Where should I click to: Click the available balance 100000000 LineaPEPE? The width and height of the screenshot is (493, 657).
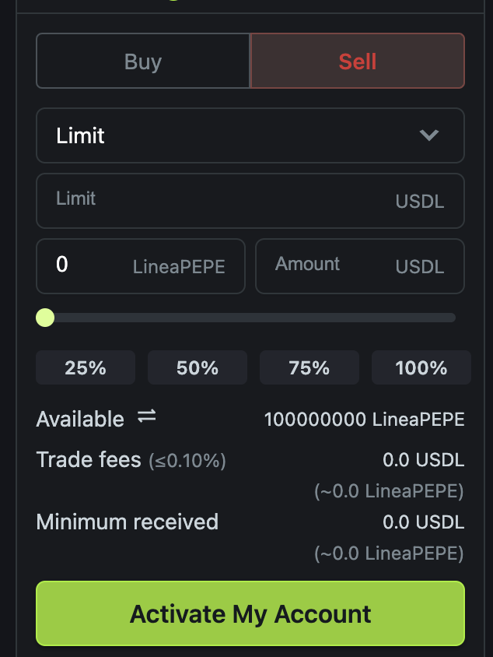364,420
